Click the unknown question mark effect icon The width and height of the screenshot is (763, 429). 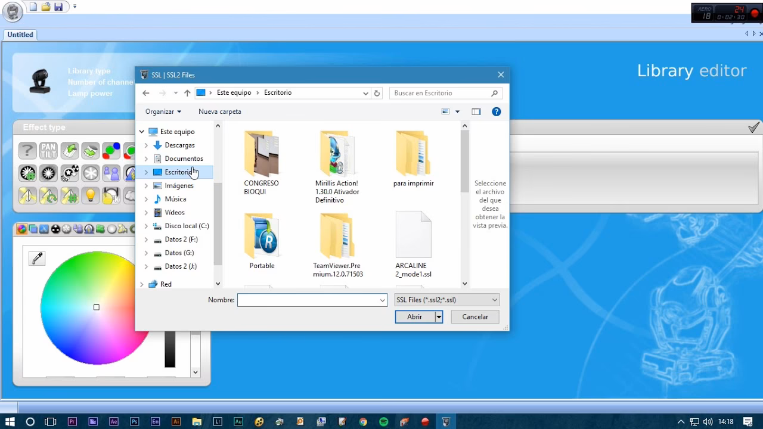click(27, 151)
